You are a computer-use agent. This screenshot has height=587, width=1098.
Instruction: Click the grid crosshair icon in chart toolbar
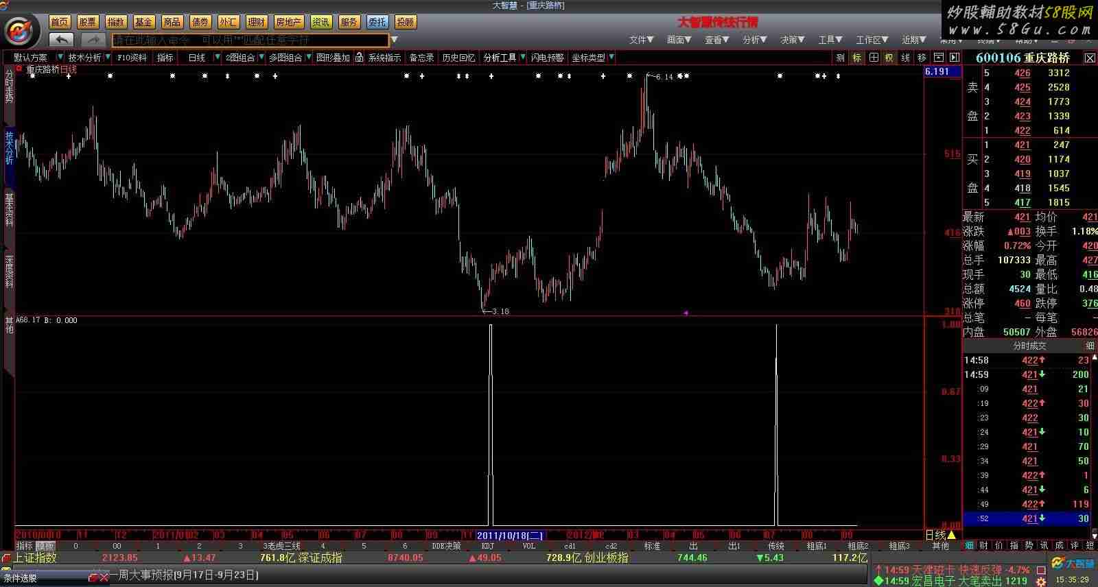pos(874,58)
